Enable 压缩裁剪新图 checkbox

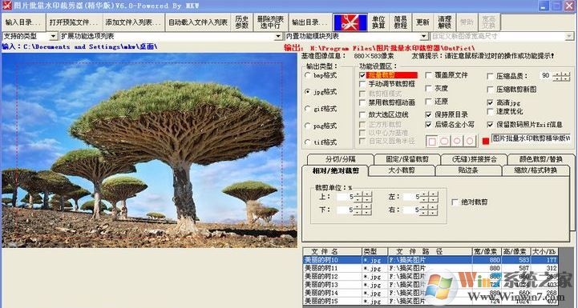coord(491,90)
